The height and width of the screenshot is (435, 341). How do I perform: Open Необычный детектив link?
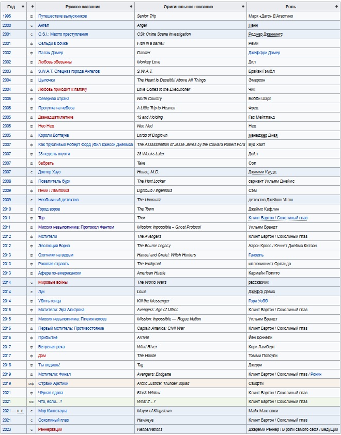(58, 200)
